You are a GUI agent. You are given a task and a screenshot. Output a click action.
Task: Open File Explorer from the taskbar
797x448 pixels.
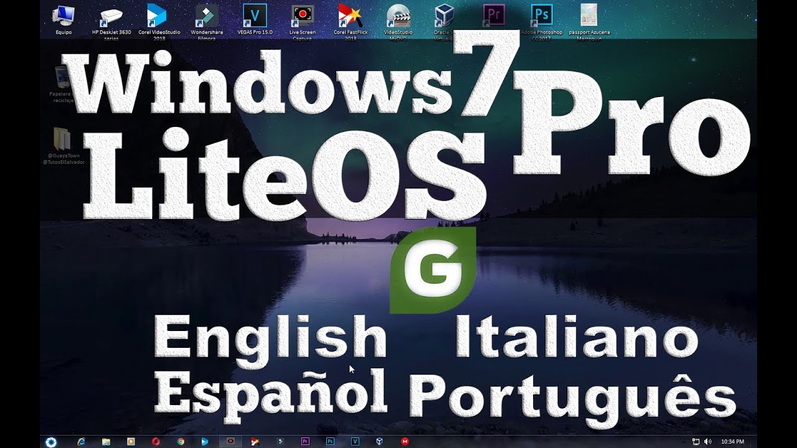tap(106, 442)
